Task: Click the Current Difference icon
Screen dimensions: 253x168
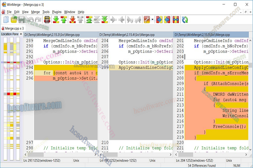Action: [97, 20]
